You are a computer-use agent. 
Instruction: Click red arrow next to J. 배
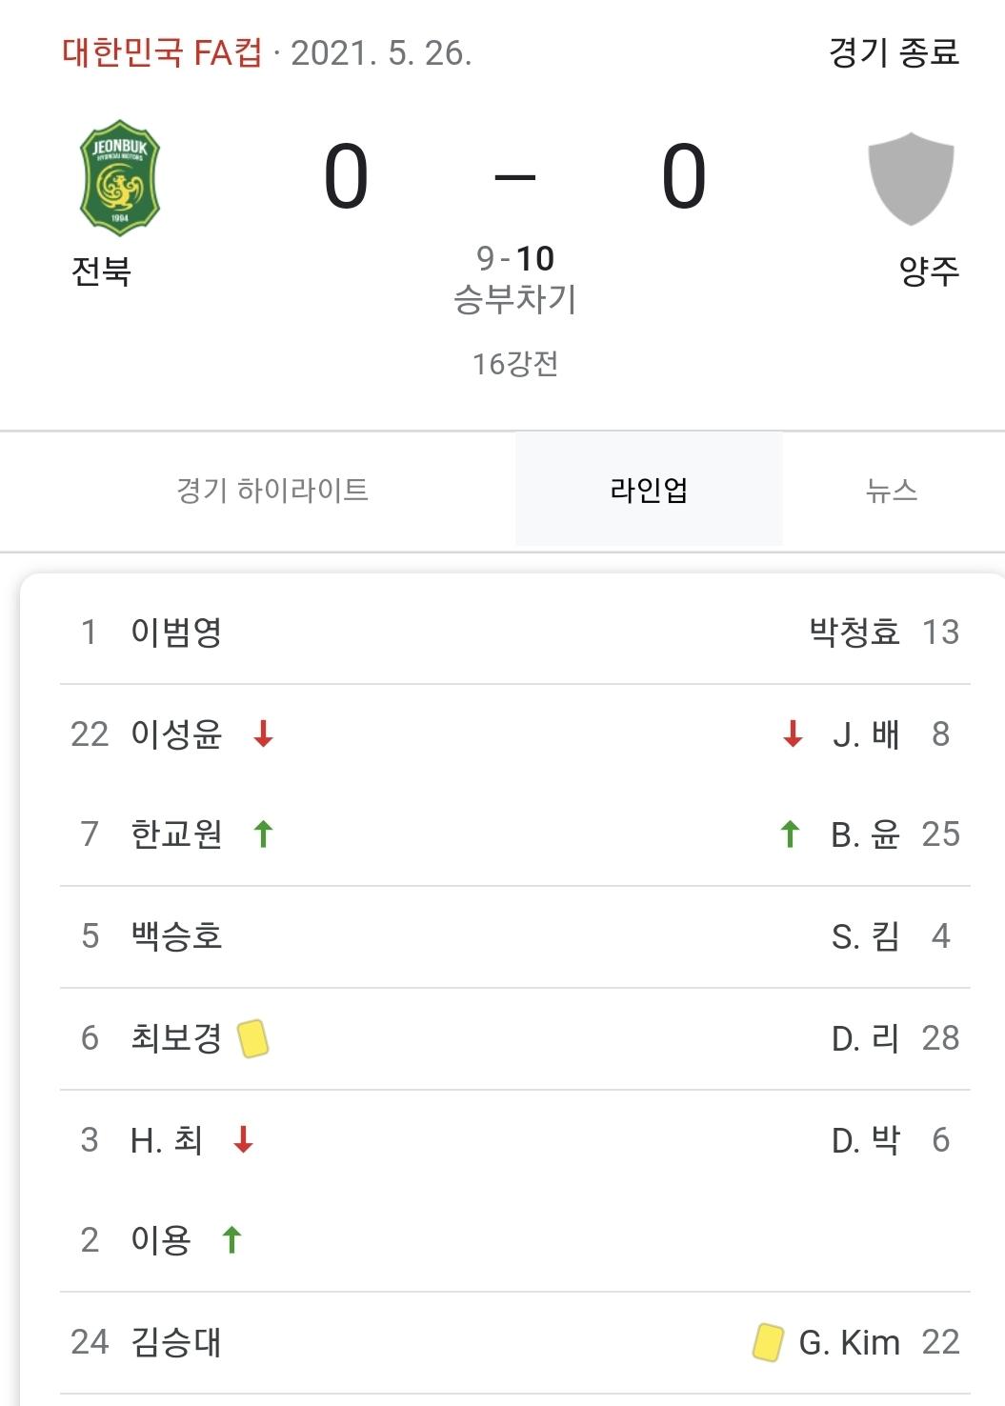click(x=793, y=733)
